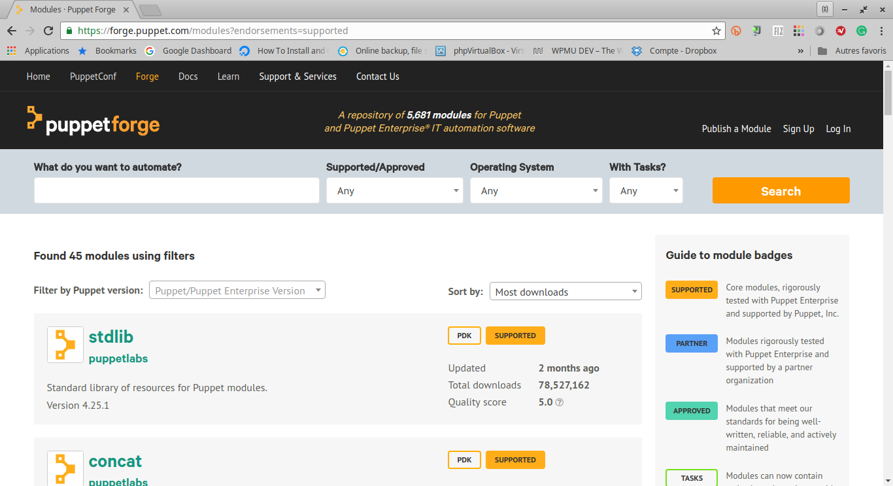Open Docs in the top navigation
The image size is (893, 486).
pos(188,77)
